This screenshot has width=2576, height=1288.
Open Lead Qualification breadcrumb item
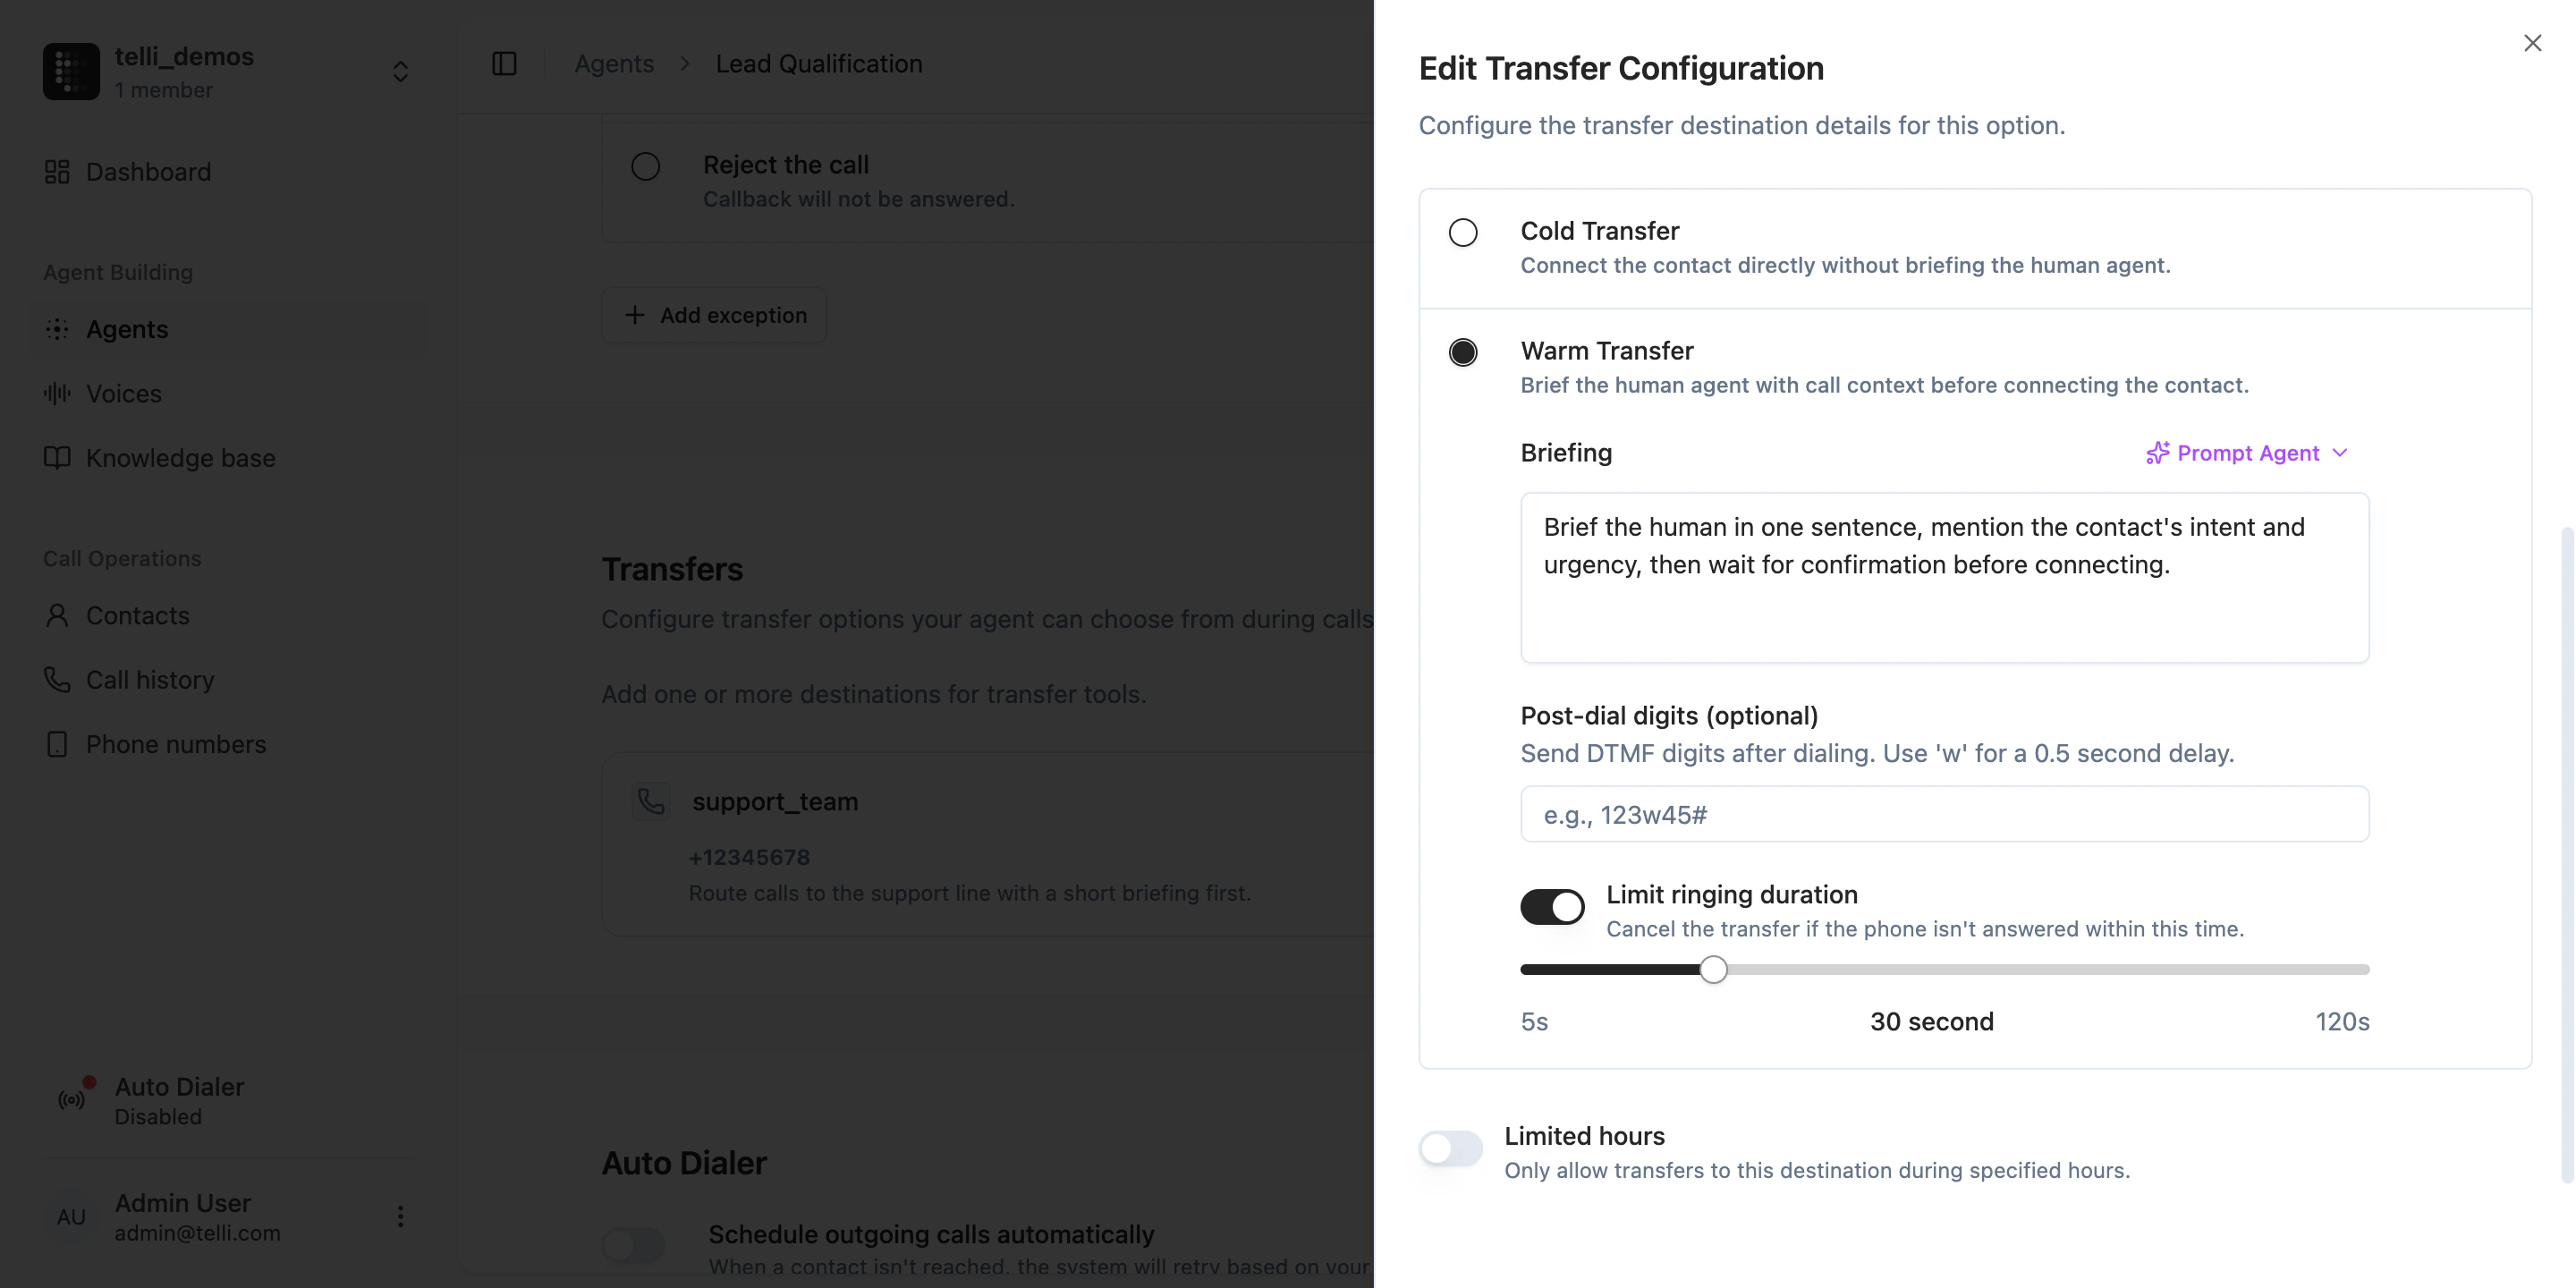click(x=818, y=63)
